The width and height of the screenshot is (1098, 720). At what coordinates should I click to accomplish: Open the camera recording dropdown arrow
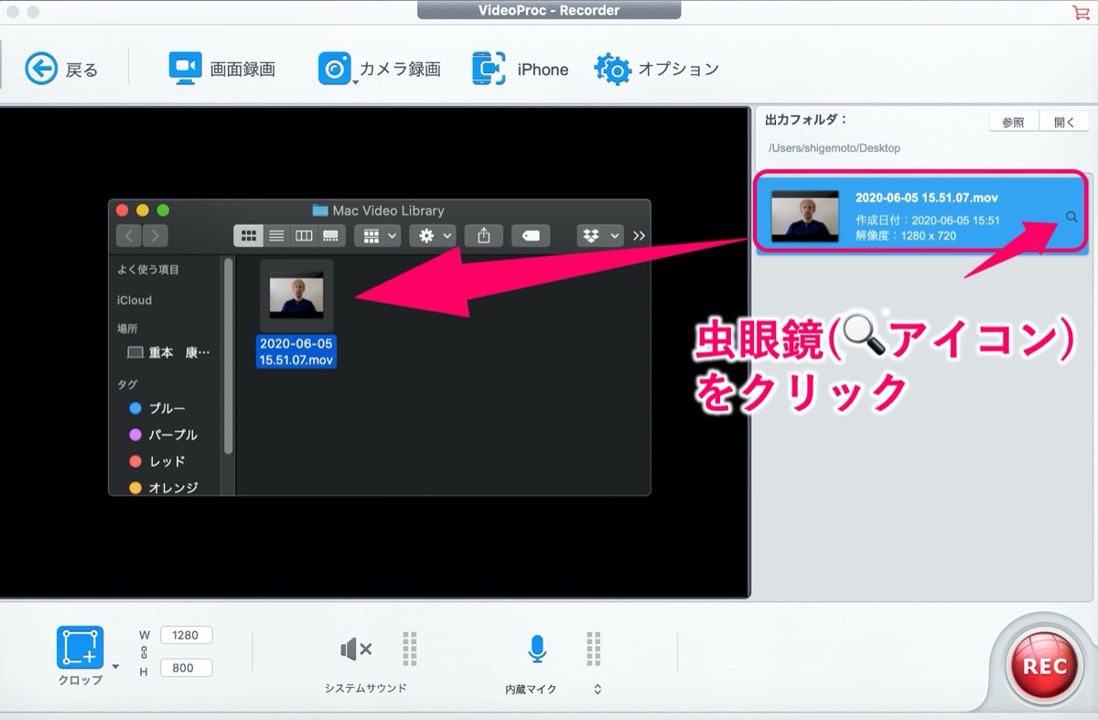pyautogui.click(x=355, y=83)
